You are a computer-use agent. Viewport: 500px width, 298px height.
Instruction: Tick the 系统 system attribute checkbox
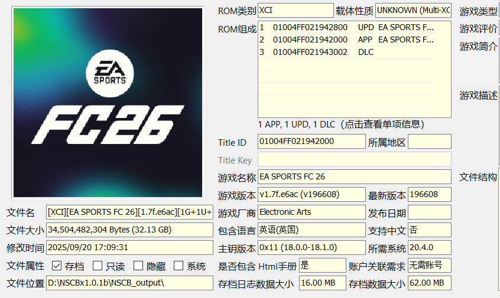[178, 266]
